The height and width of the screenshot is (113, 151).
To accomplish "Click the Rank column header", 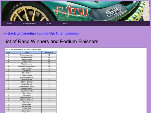I will (8, 52).
